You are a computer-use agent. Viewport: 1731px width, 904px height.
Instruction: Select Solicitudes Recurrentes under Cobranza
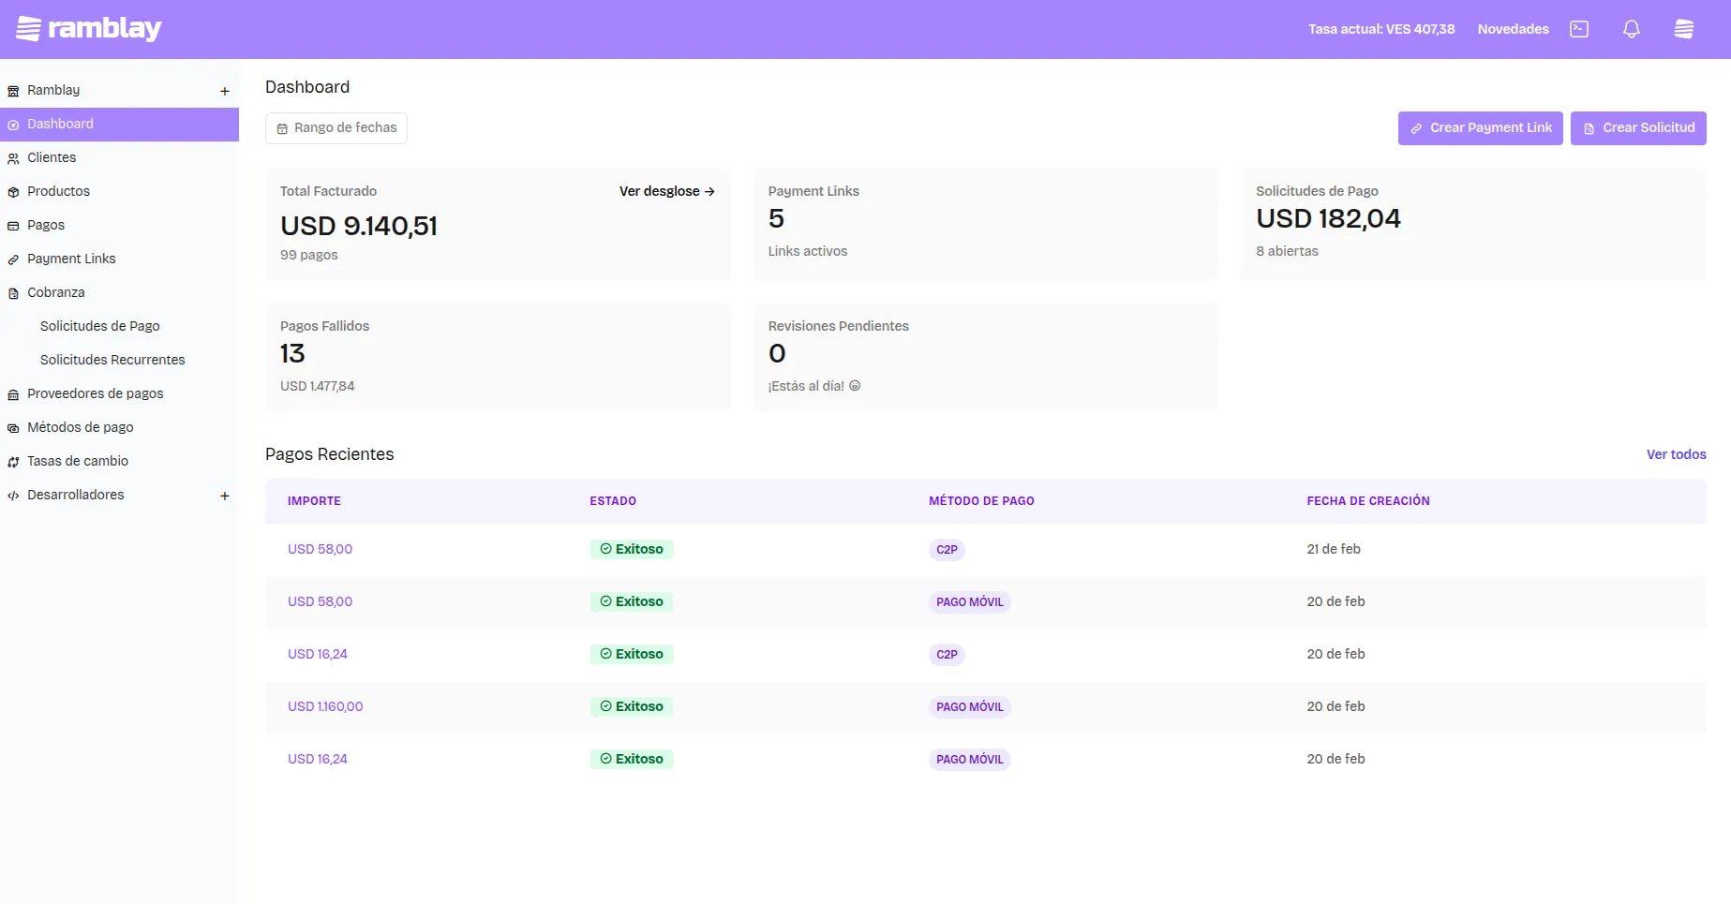[112, 359]
